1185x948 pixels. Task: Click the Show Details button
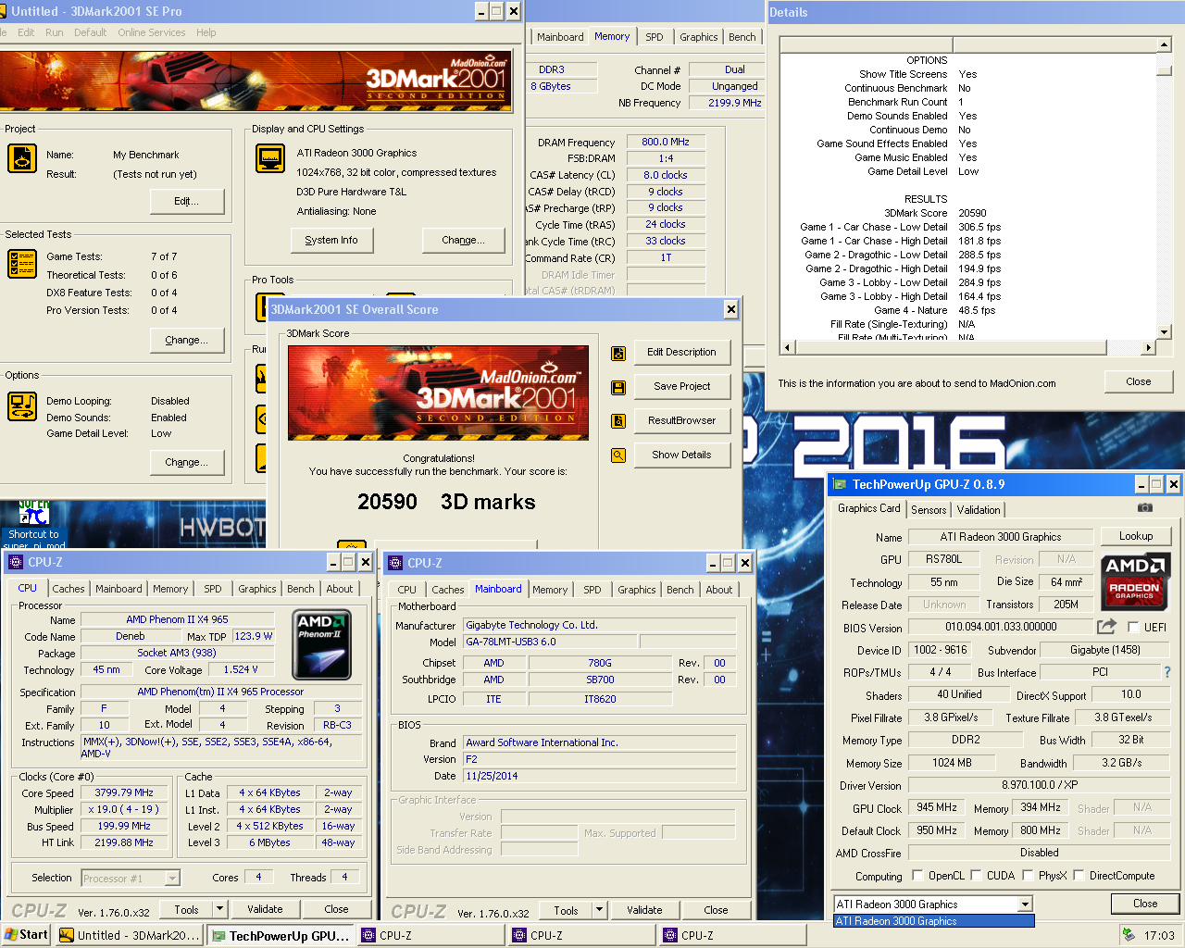point(681,455)
